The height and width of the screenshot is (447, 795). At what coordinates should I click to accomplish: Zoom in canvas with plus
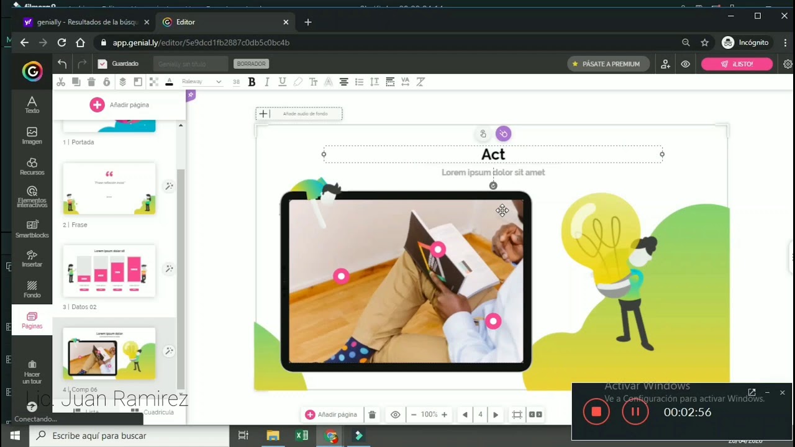pyautogui.click(x=444, y=415)
